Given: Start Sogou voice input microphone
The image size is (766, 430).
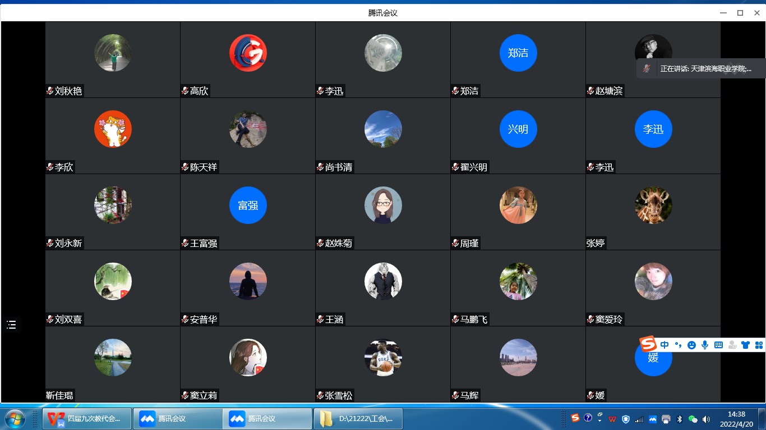Looking at the screenshot, I should click(x=705, y=345).
